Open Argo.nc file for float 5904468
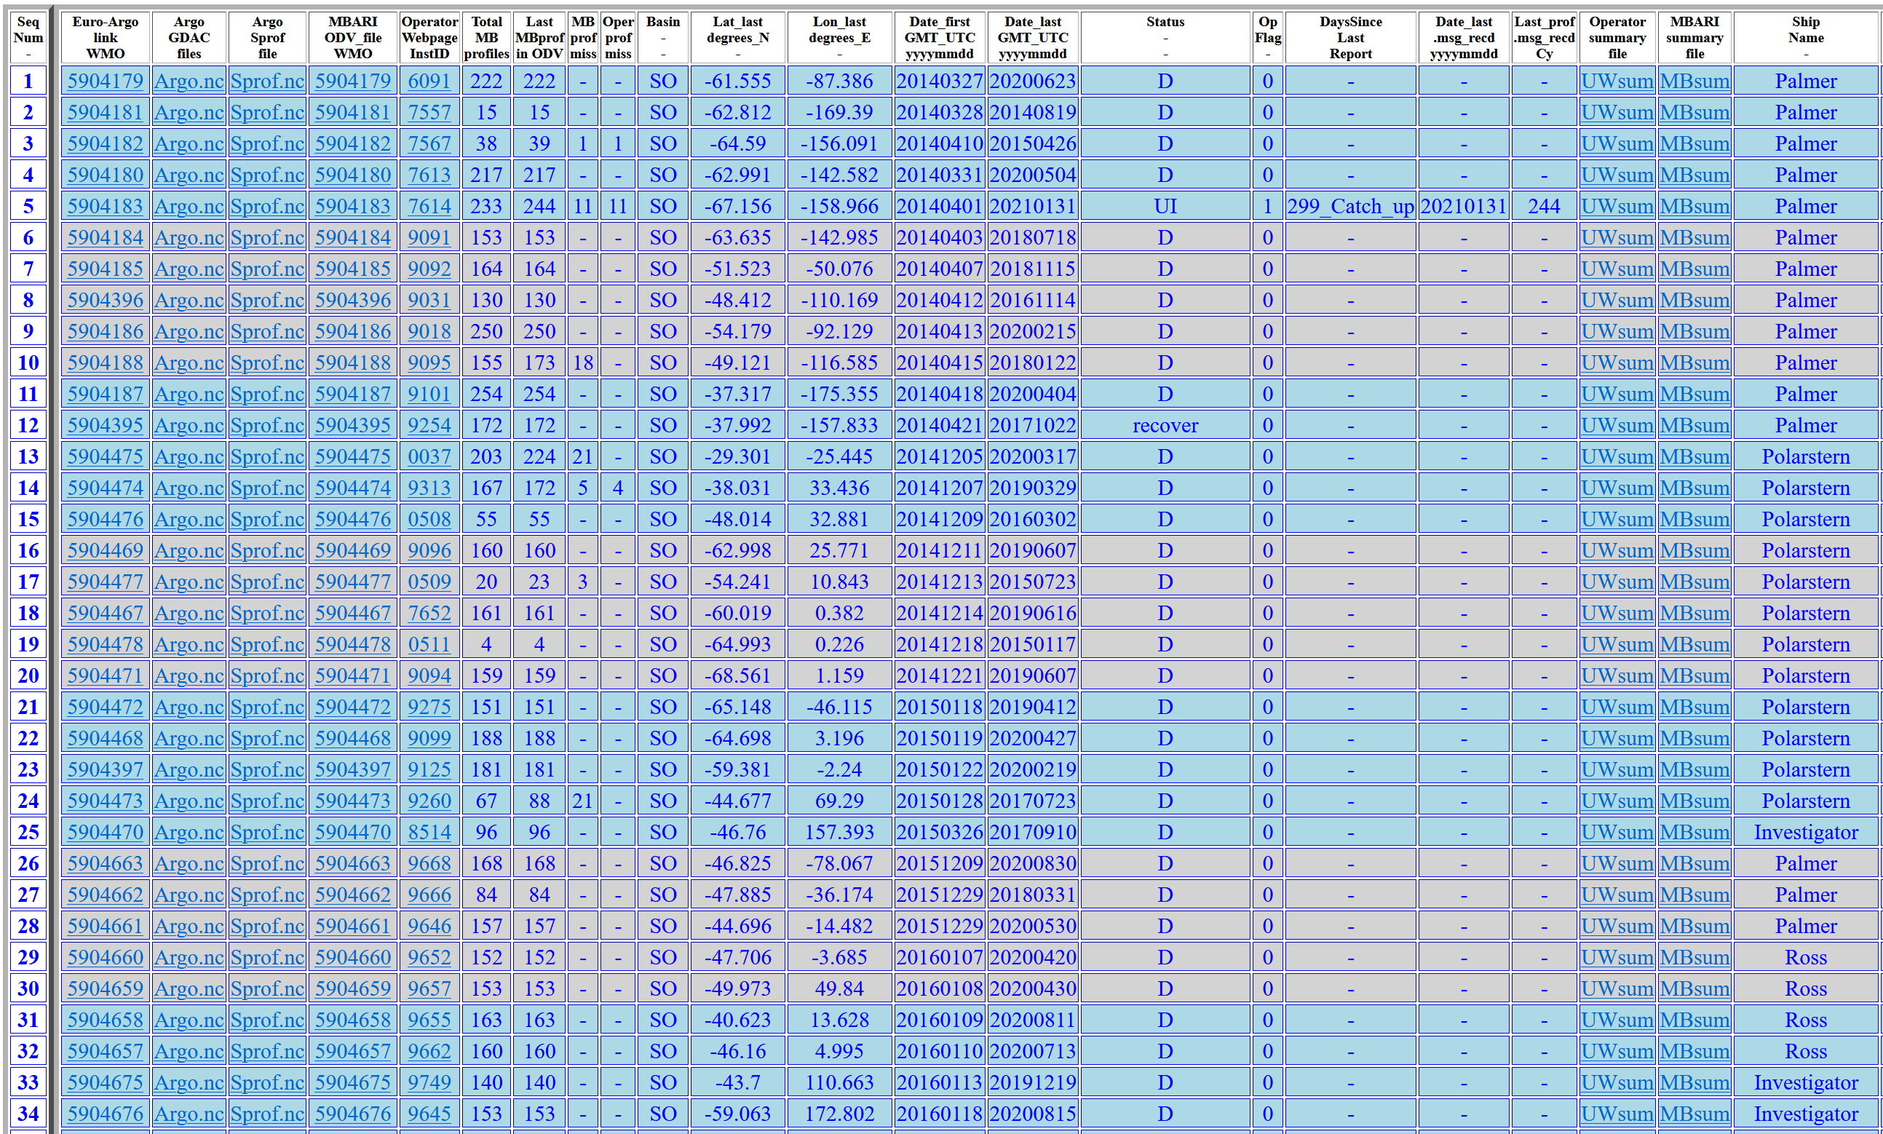This screenshot has width=1883, height=1134. pos(189,739)
